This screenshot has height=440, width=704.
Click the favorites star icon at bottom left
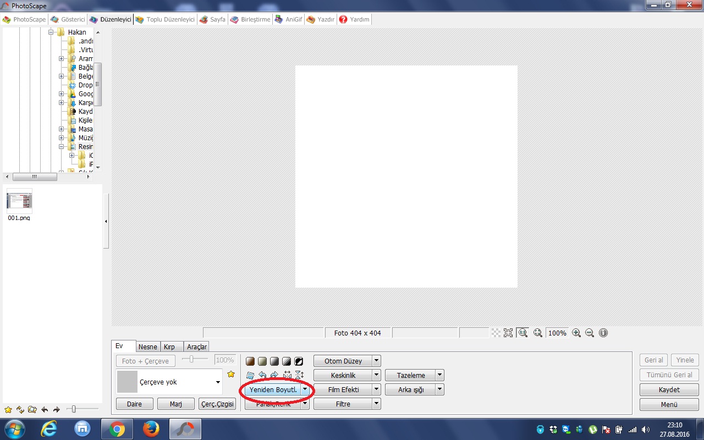click(x=8, y=410)
